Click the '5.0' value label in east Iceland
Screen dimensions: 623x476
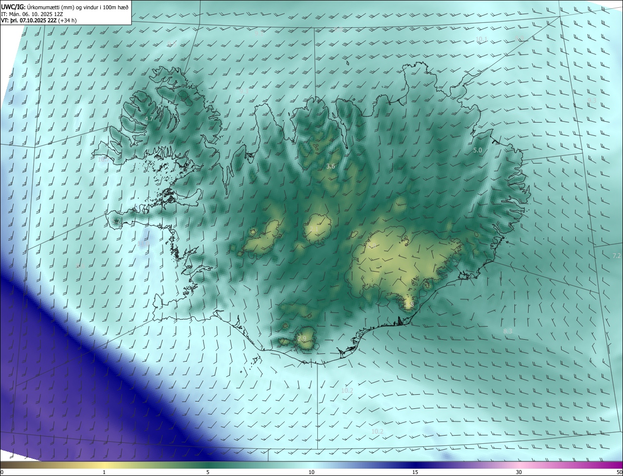(477, 150)
